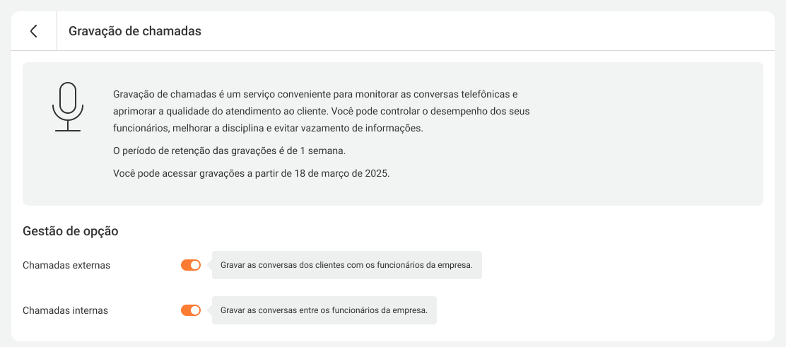Click the pointer arrow of external calls tooltip
Screen dimensions: 786x347
click(210, 265)
